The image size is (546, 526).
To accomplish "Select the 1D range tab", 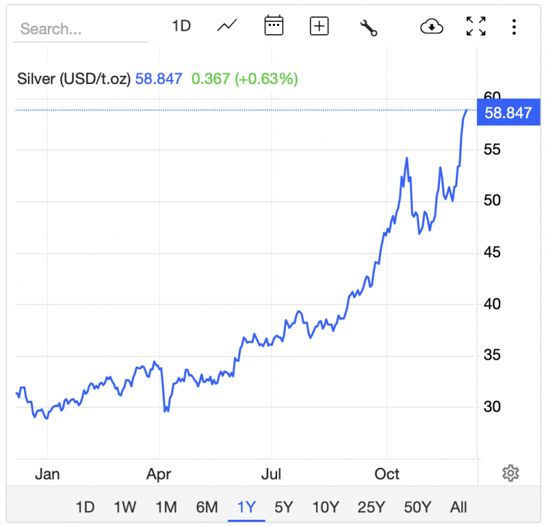I will (x=85, y=507).
